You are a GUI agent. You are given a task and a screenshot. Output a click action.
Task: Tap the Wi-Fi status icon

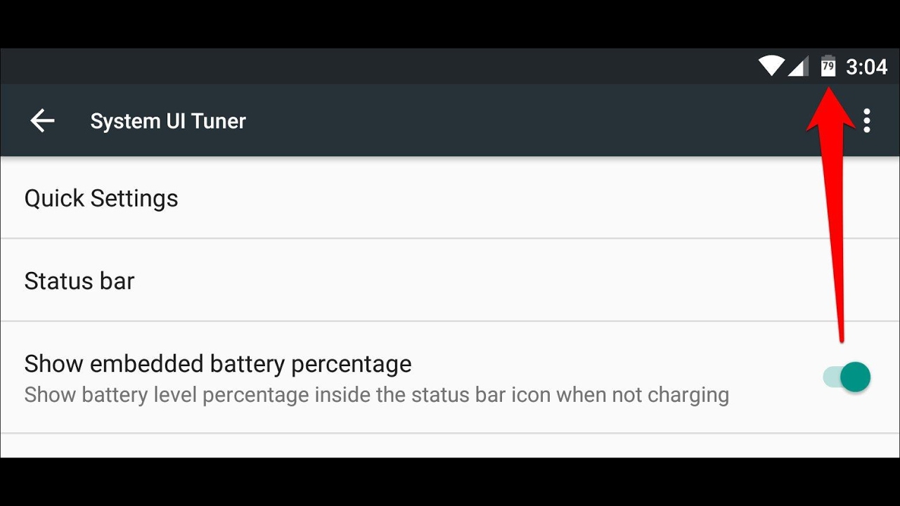pyautogui.click(x=771, y=67)
